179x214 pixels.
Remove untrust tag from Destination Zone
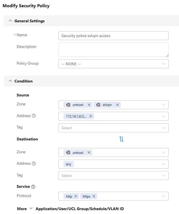point(89,152)
